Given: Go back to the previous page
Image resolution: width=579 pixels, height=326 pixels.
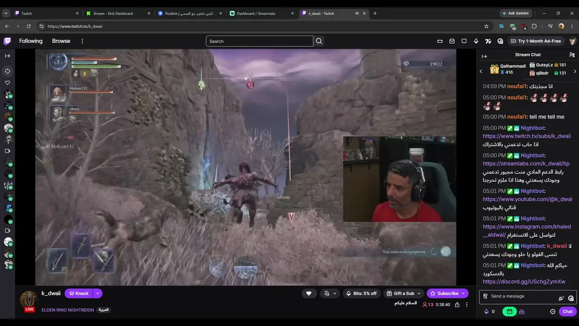Looking at the screenshot, I should 7,26.
